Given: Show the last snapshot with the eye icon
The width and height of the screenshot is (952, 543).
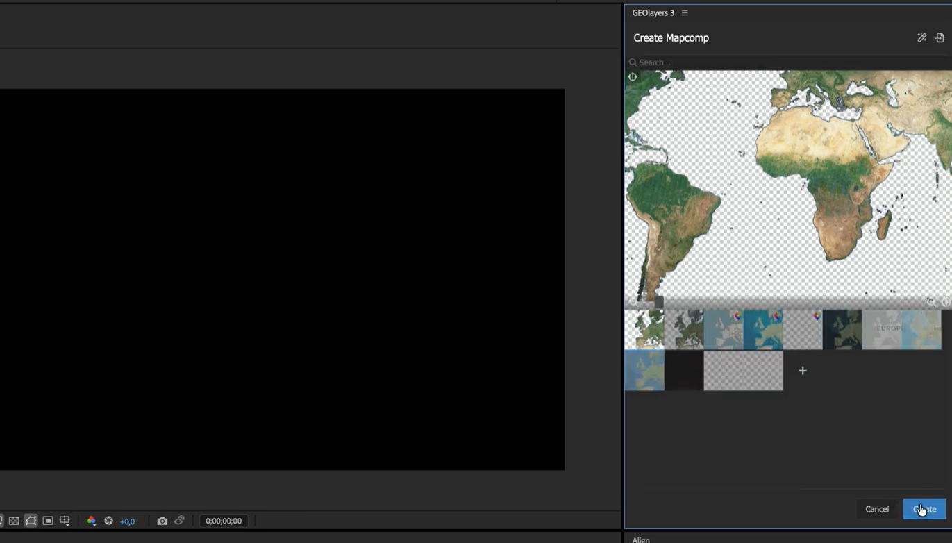Looking at the screenshot, I should [x=179, y=521].
